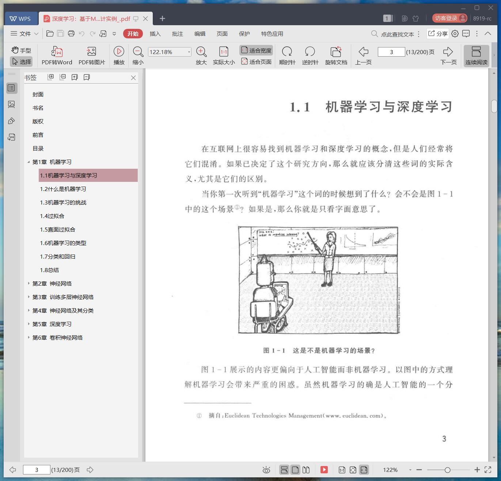Screen dimensions: 501x481
Task: Toggle eye protection mode icon in status bar
Action: click(x=266, y=470)
